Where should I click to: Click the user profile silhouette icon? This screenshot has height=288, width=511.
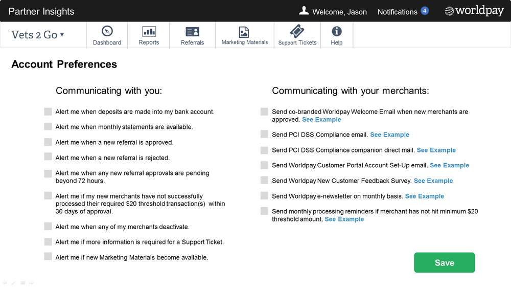(x=304, y=11)
